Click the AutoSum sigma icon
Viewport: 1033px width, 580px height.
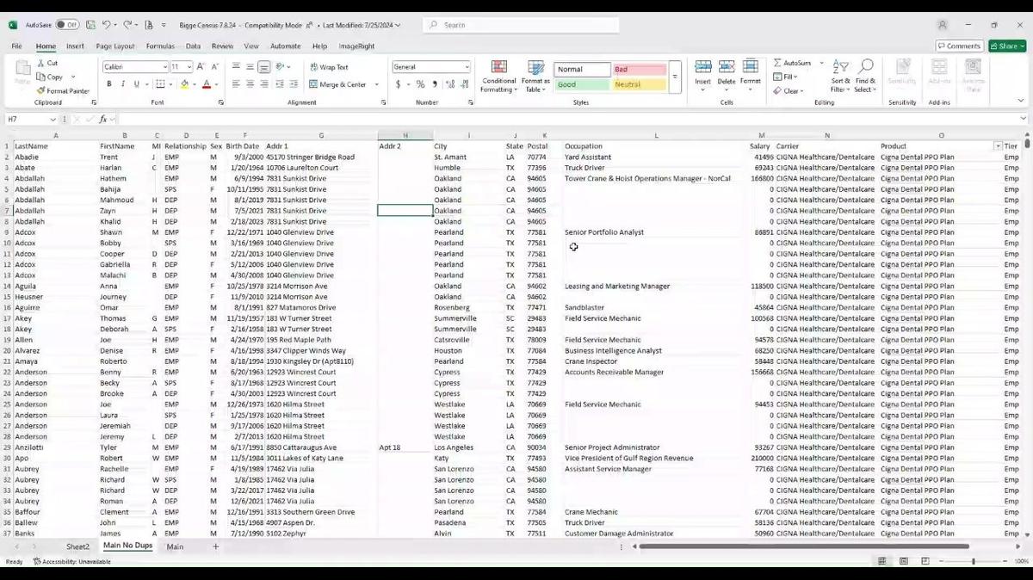(777, 63)
